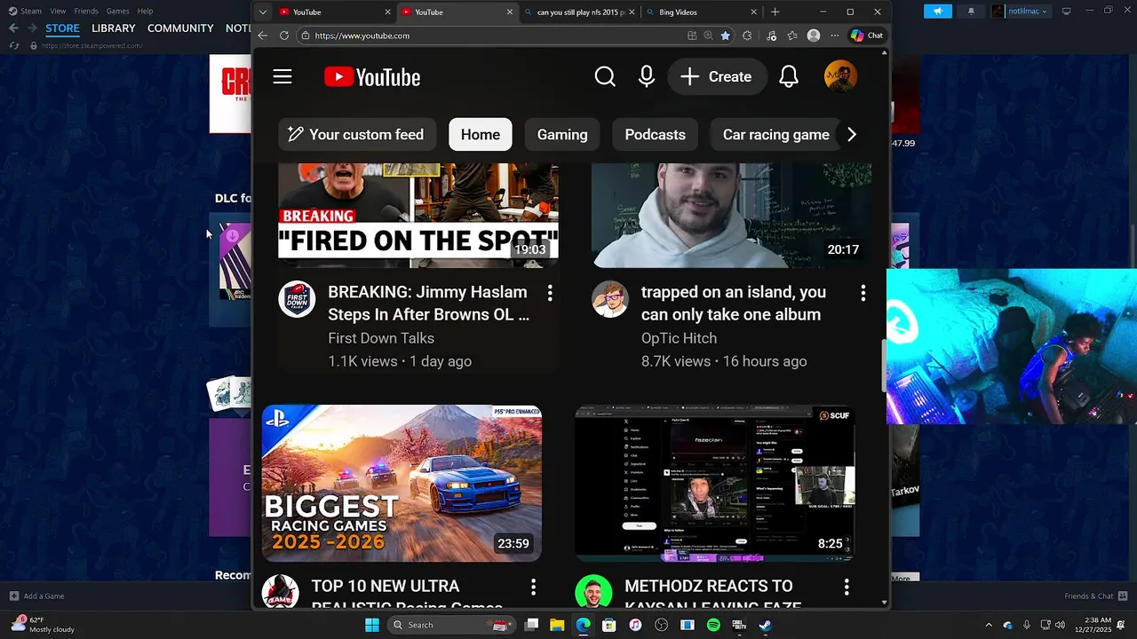Open the Windows Start menu
The height and width of the screenshot is (639, 1137).
pyautogui.click(x=372, y=625)
